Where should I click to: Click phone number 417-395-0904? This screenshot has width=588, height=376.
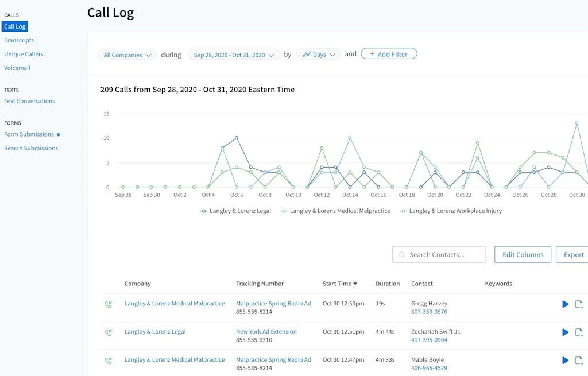pyautogui.click(x=429, y=340)
